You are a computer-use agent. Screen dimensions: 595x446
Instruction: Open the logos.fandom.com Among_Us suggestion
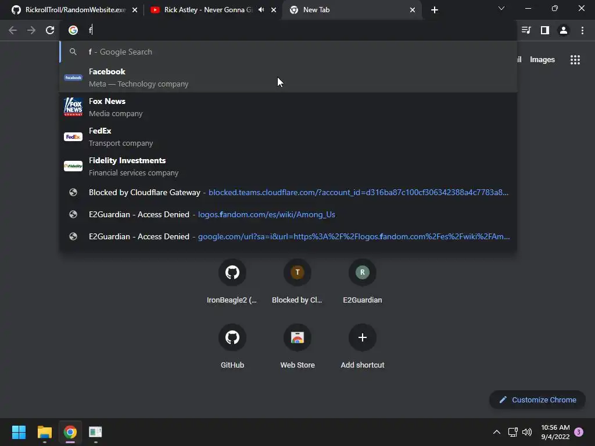(x=288, y=214)
